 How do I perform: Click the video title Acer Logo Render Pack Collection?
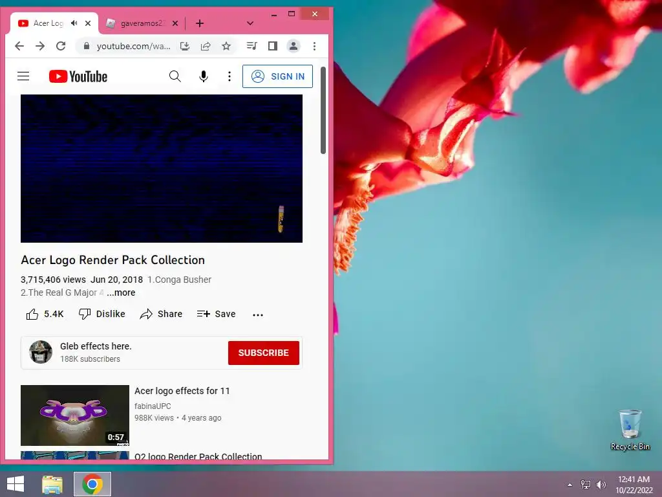pos(112,260)
